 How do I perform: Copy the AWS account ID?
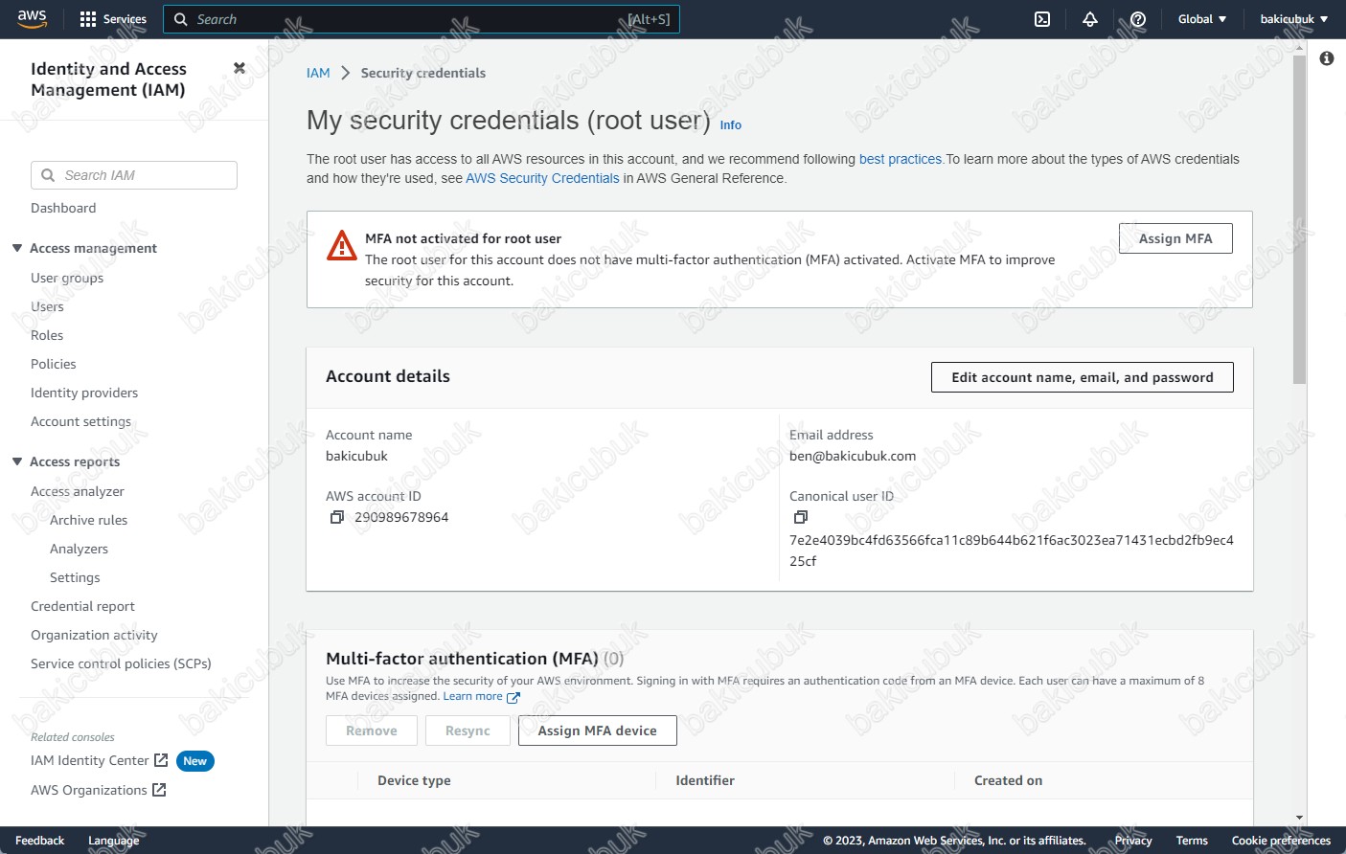click(337, 517)
